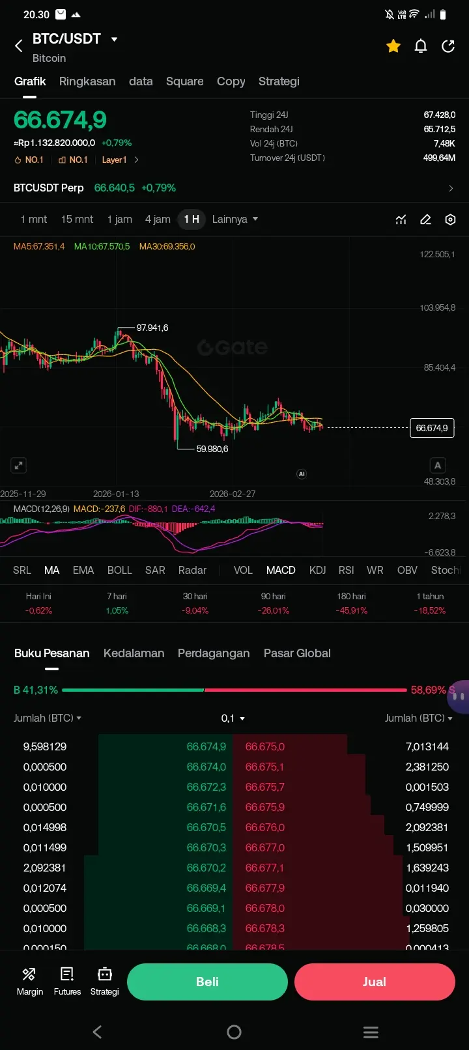This screenshot has height=1050, width=469.
Task: Open the Square tab
Action: (x=185, y=81)
